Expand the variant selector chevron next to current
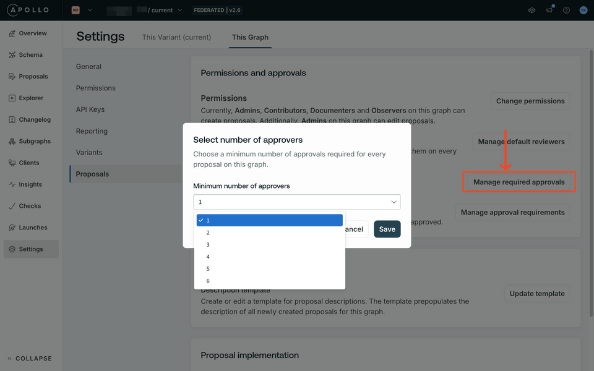This screenshot has width=594, height=371. pyautogui.click(x=180, y=11)
